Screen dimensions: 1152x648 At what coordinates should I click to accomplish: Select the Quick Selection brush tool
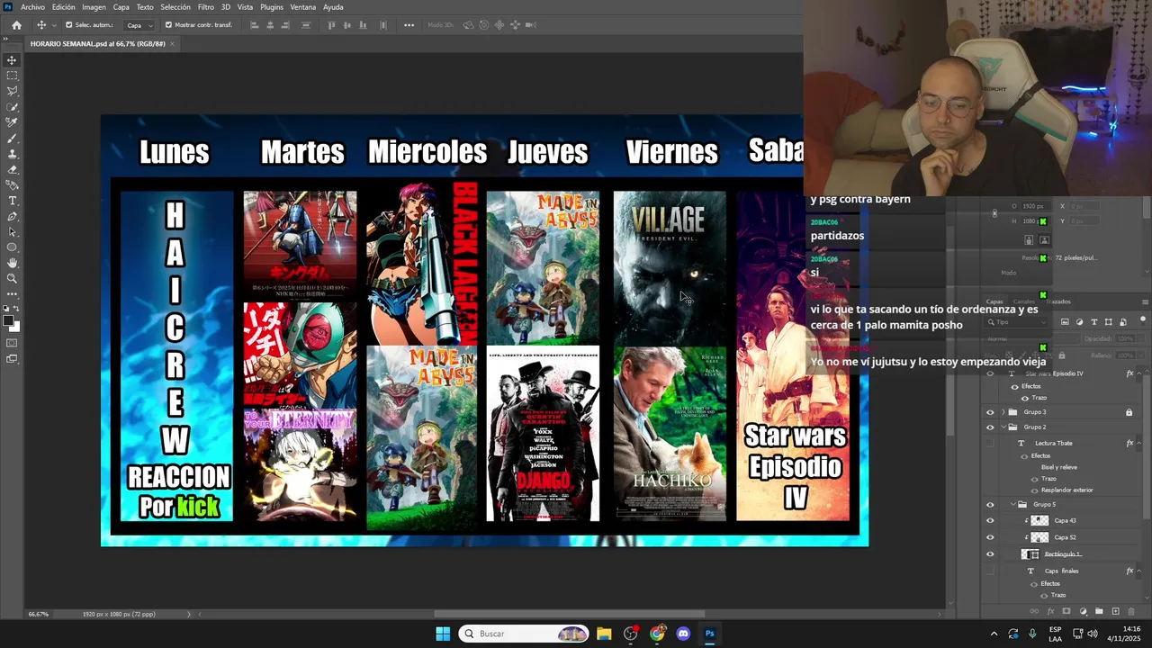(x=12, y=107)
